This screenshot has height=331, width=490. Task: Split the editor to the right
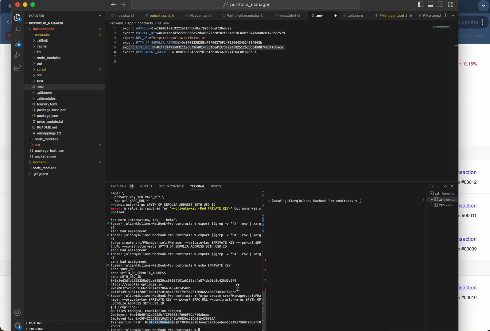tap(445, 15)
